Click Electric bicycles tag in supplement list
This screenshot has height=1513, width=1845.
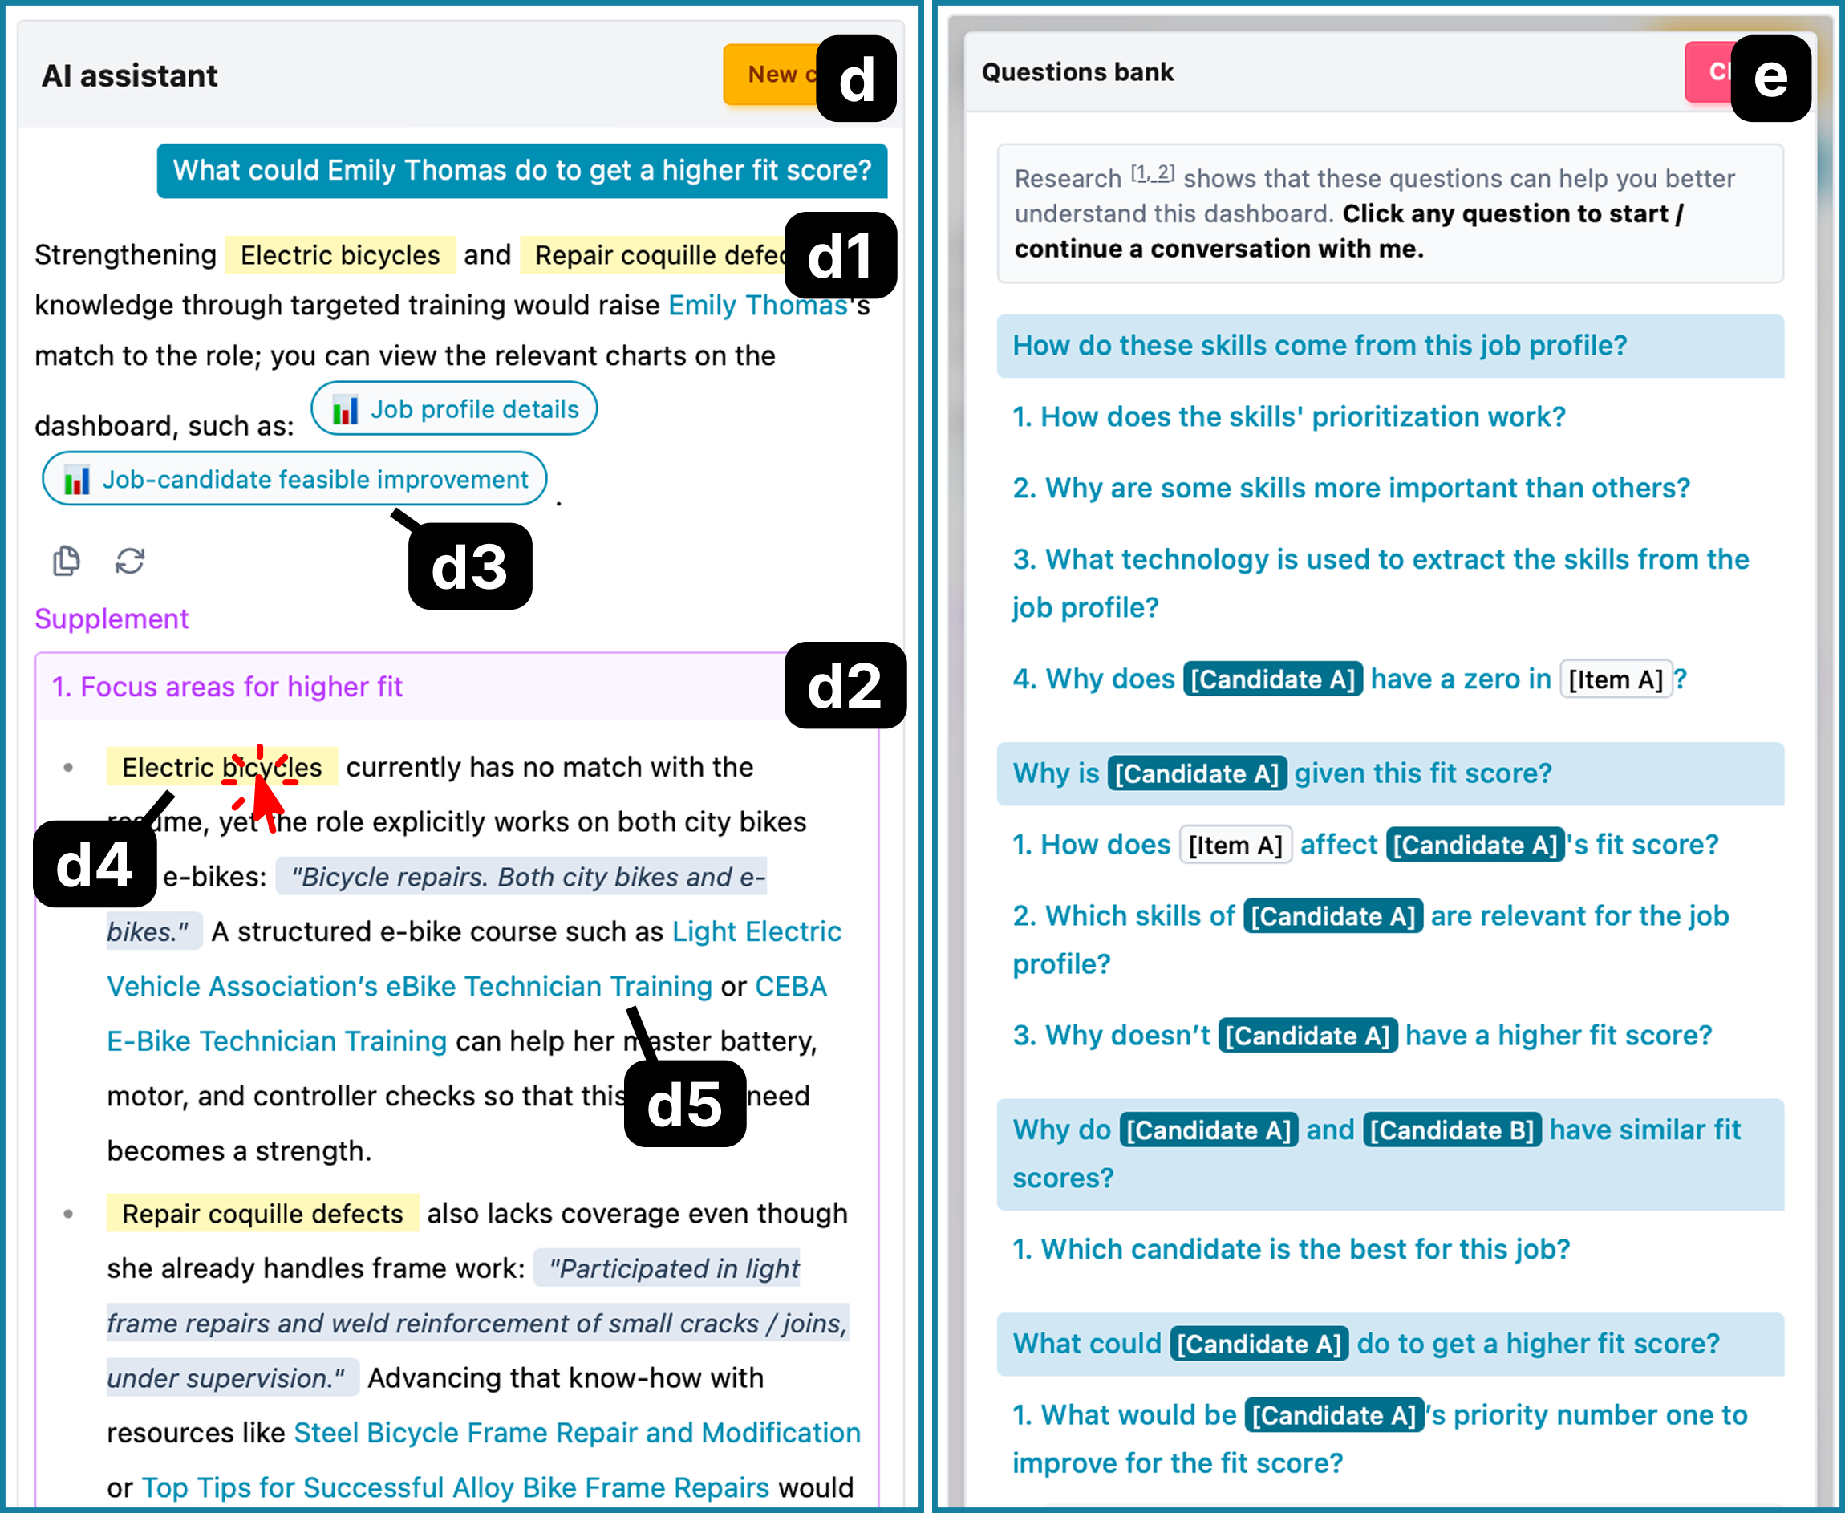(222, 767)
